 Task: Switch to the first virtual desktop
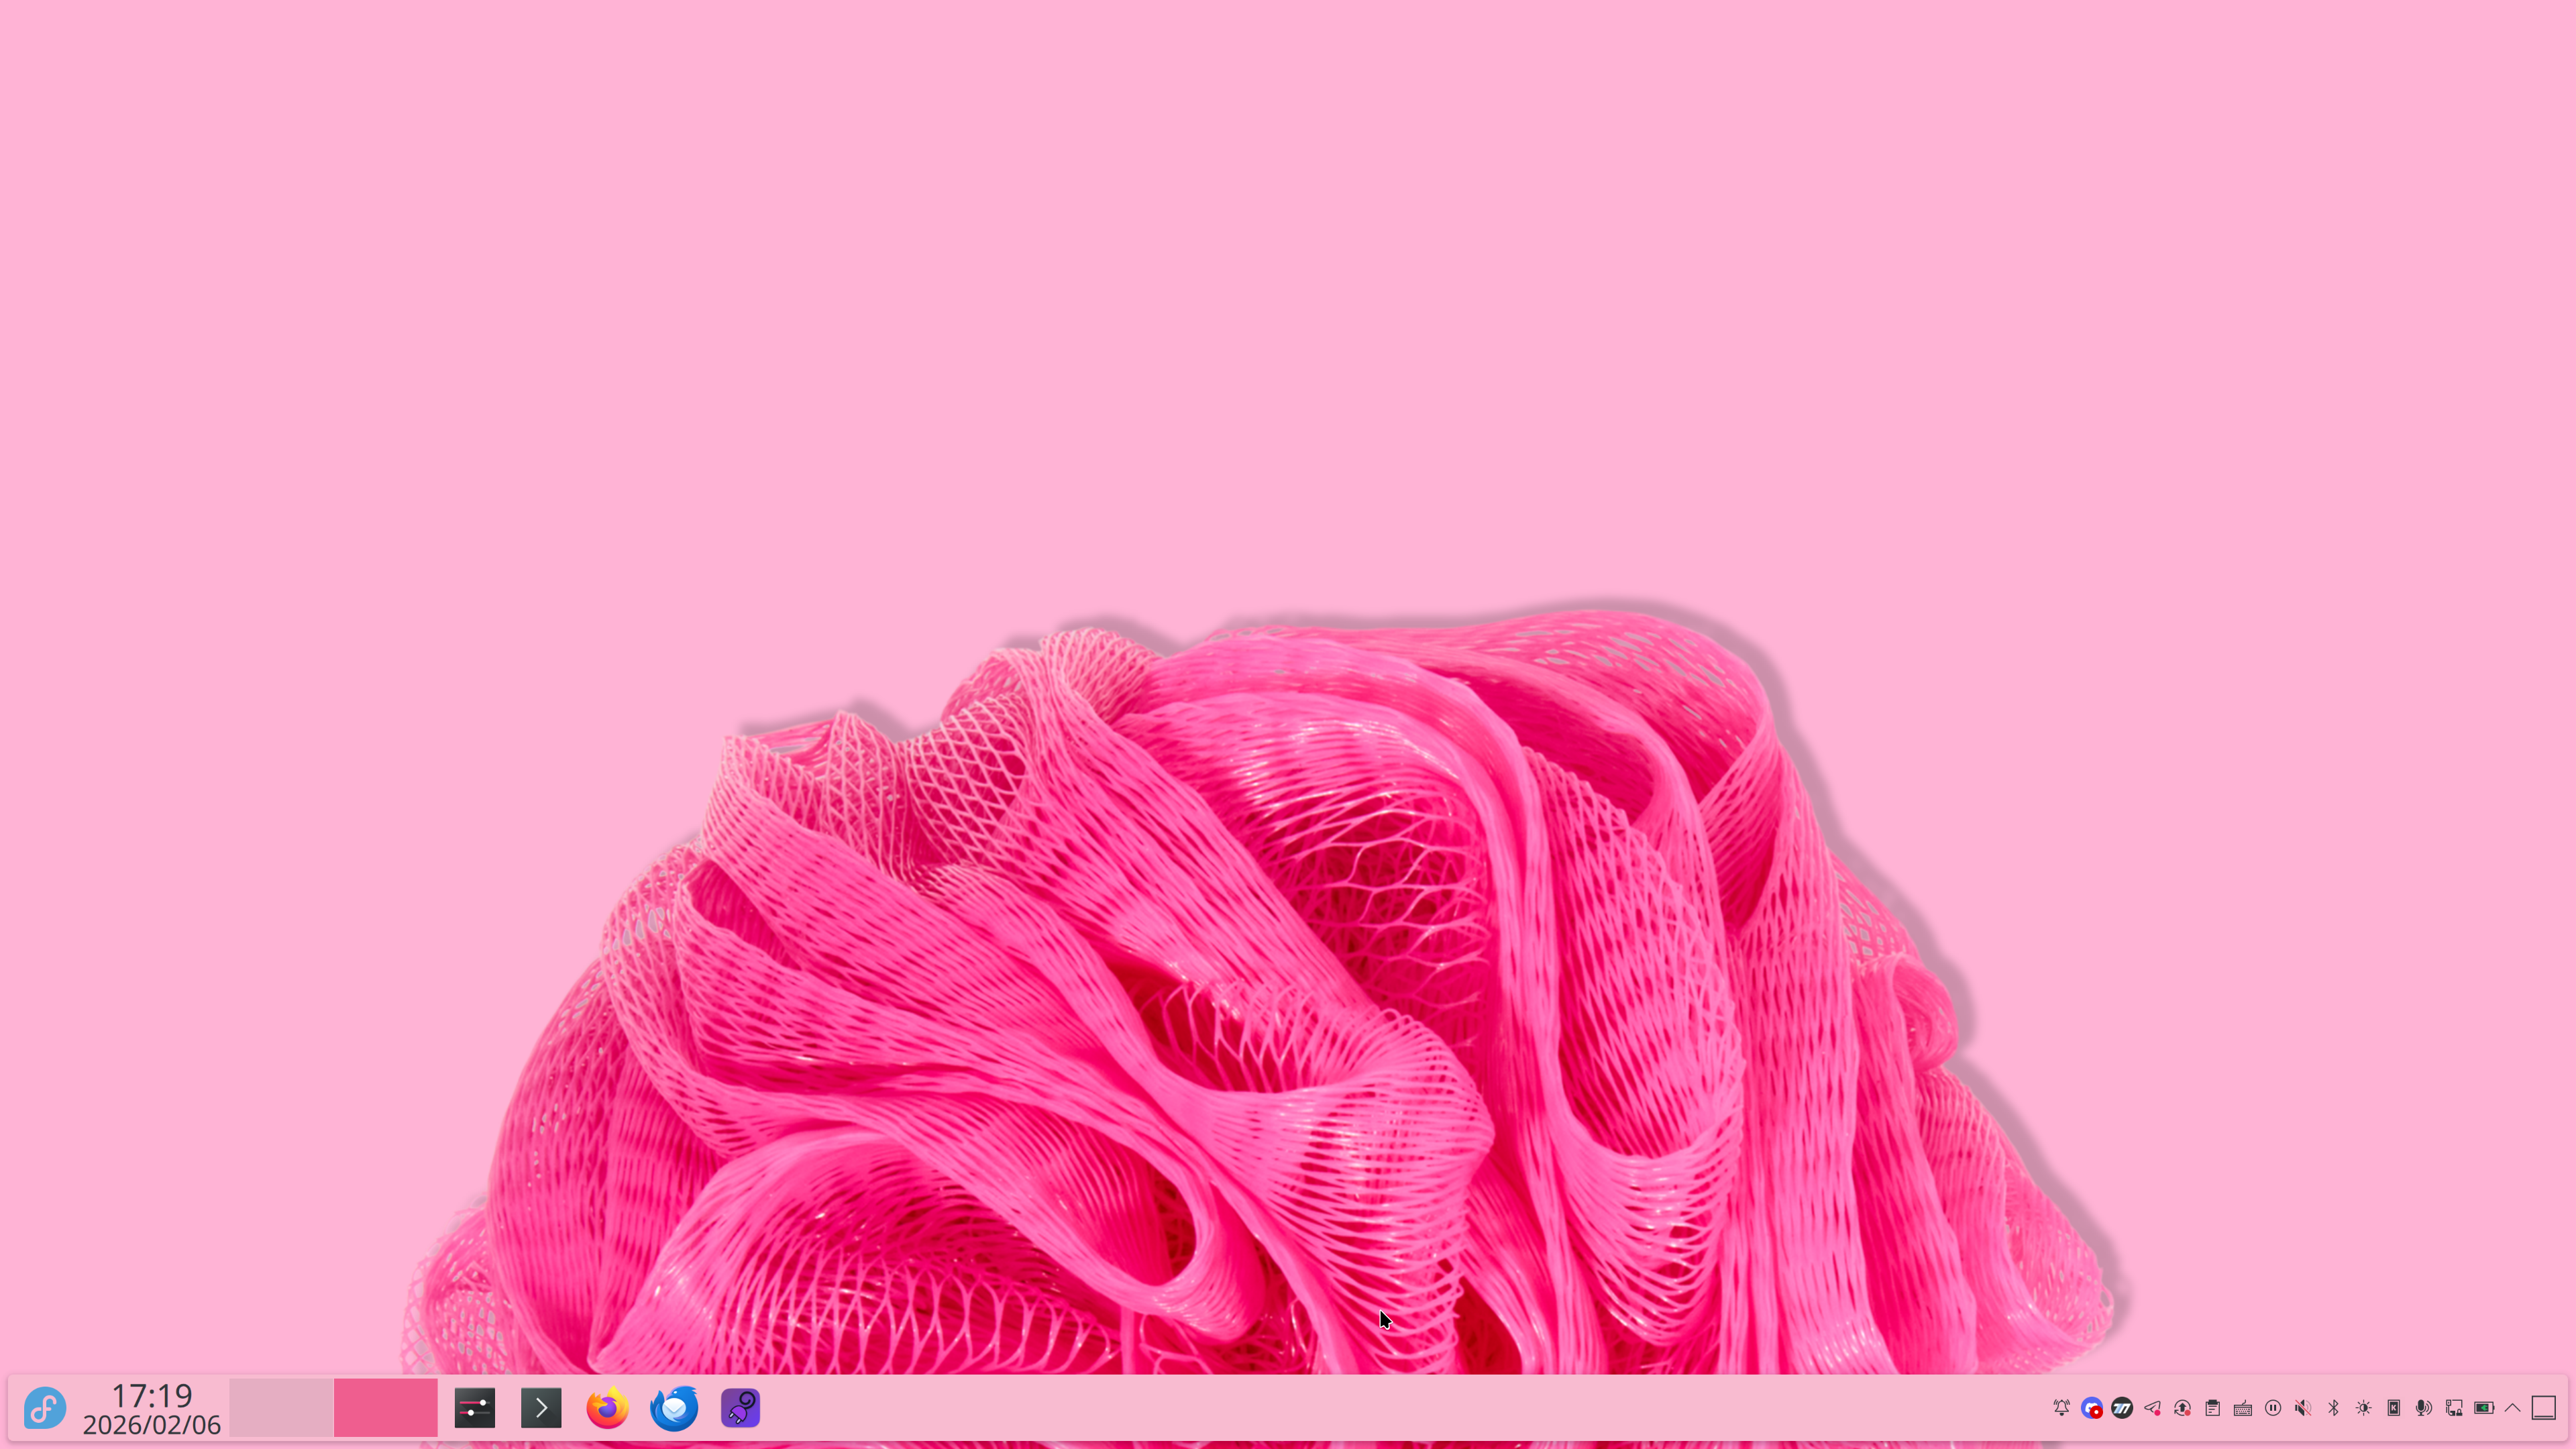click(x=281, y=1408)
